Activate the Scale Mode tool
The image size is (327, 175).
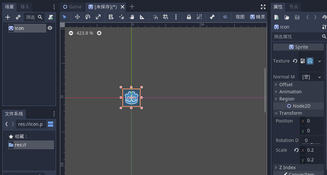coord(98,17)
